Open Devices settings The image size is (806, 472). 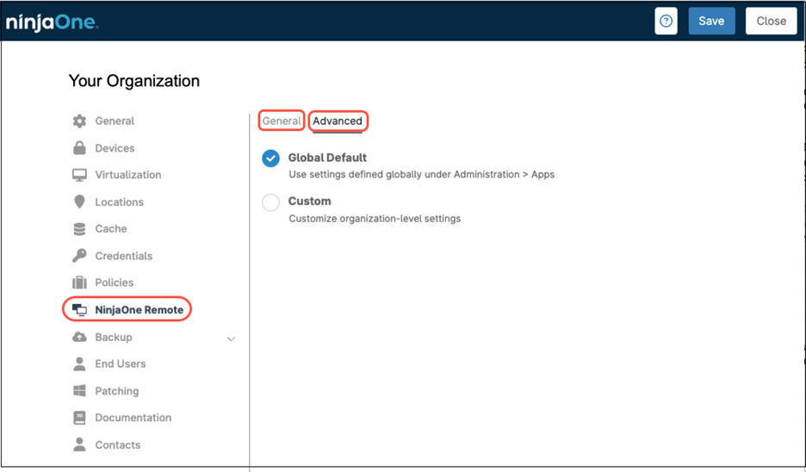(115, 148)
